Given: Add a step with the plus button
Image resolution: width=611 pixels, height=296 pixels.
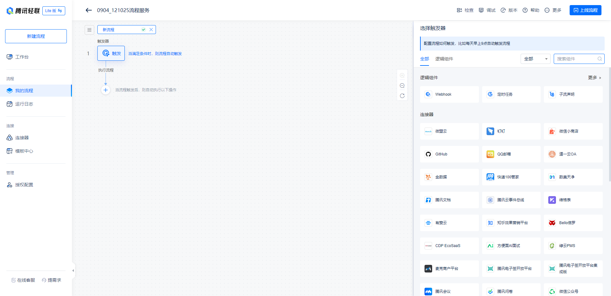Looking at the screenshot, I should coord(106,90).
